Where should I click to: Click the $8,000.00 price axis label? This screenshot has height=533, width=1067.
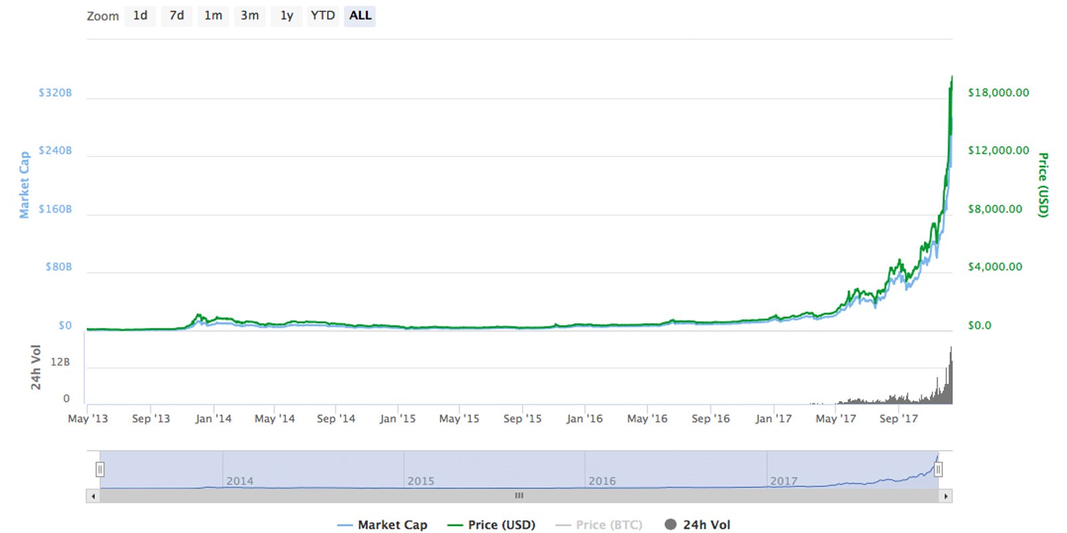point(995,209)
